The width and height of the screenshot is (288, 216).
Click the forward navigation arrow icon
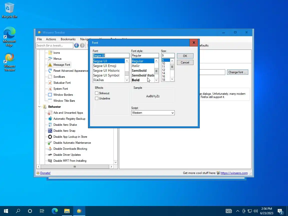point(82,45)
